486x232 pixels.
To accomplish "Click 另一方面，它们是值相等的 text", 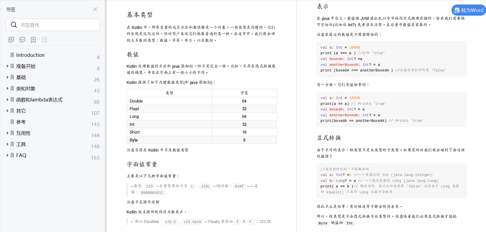I will click(343, 85).
